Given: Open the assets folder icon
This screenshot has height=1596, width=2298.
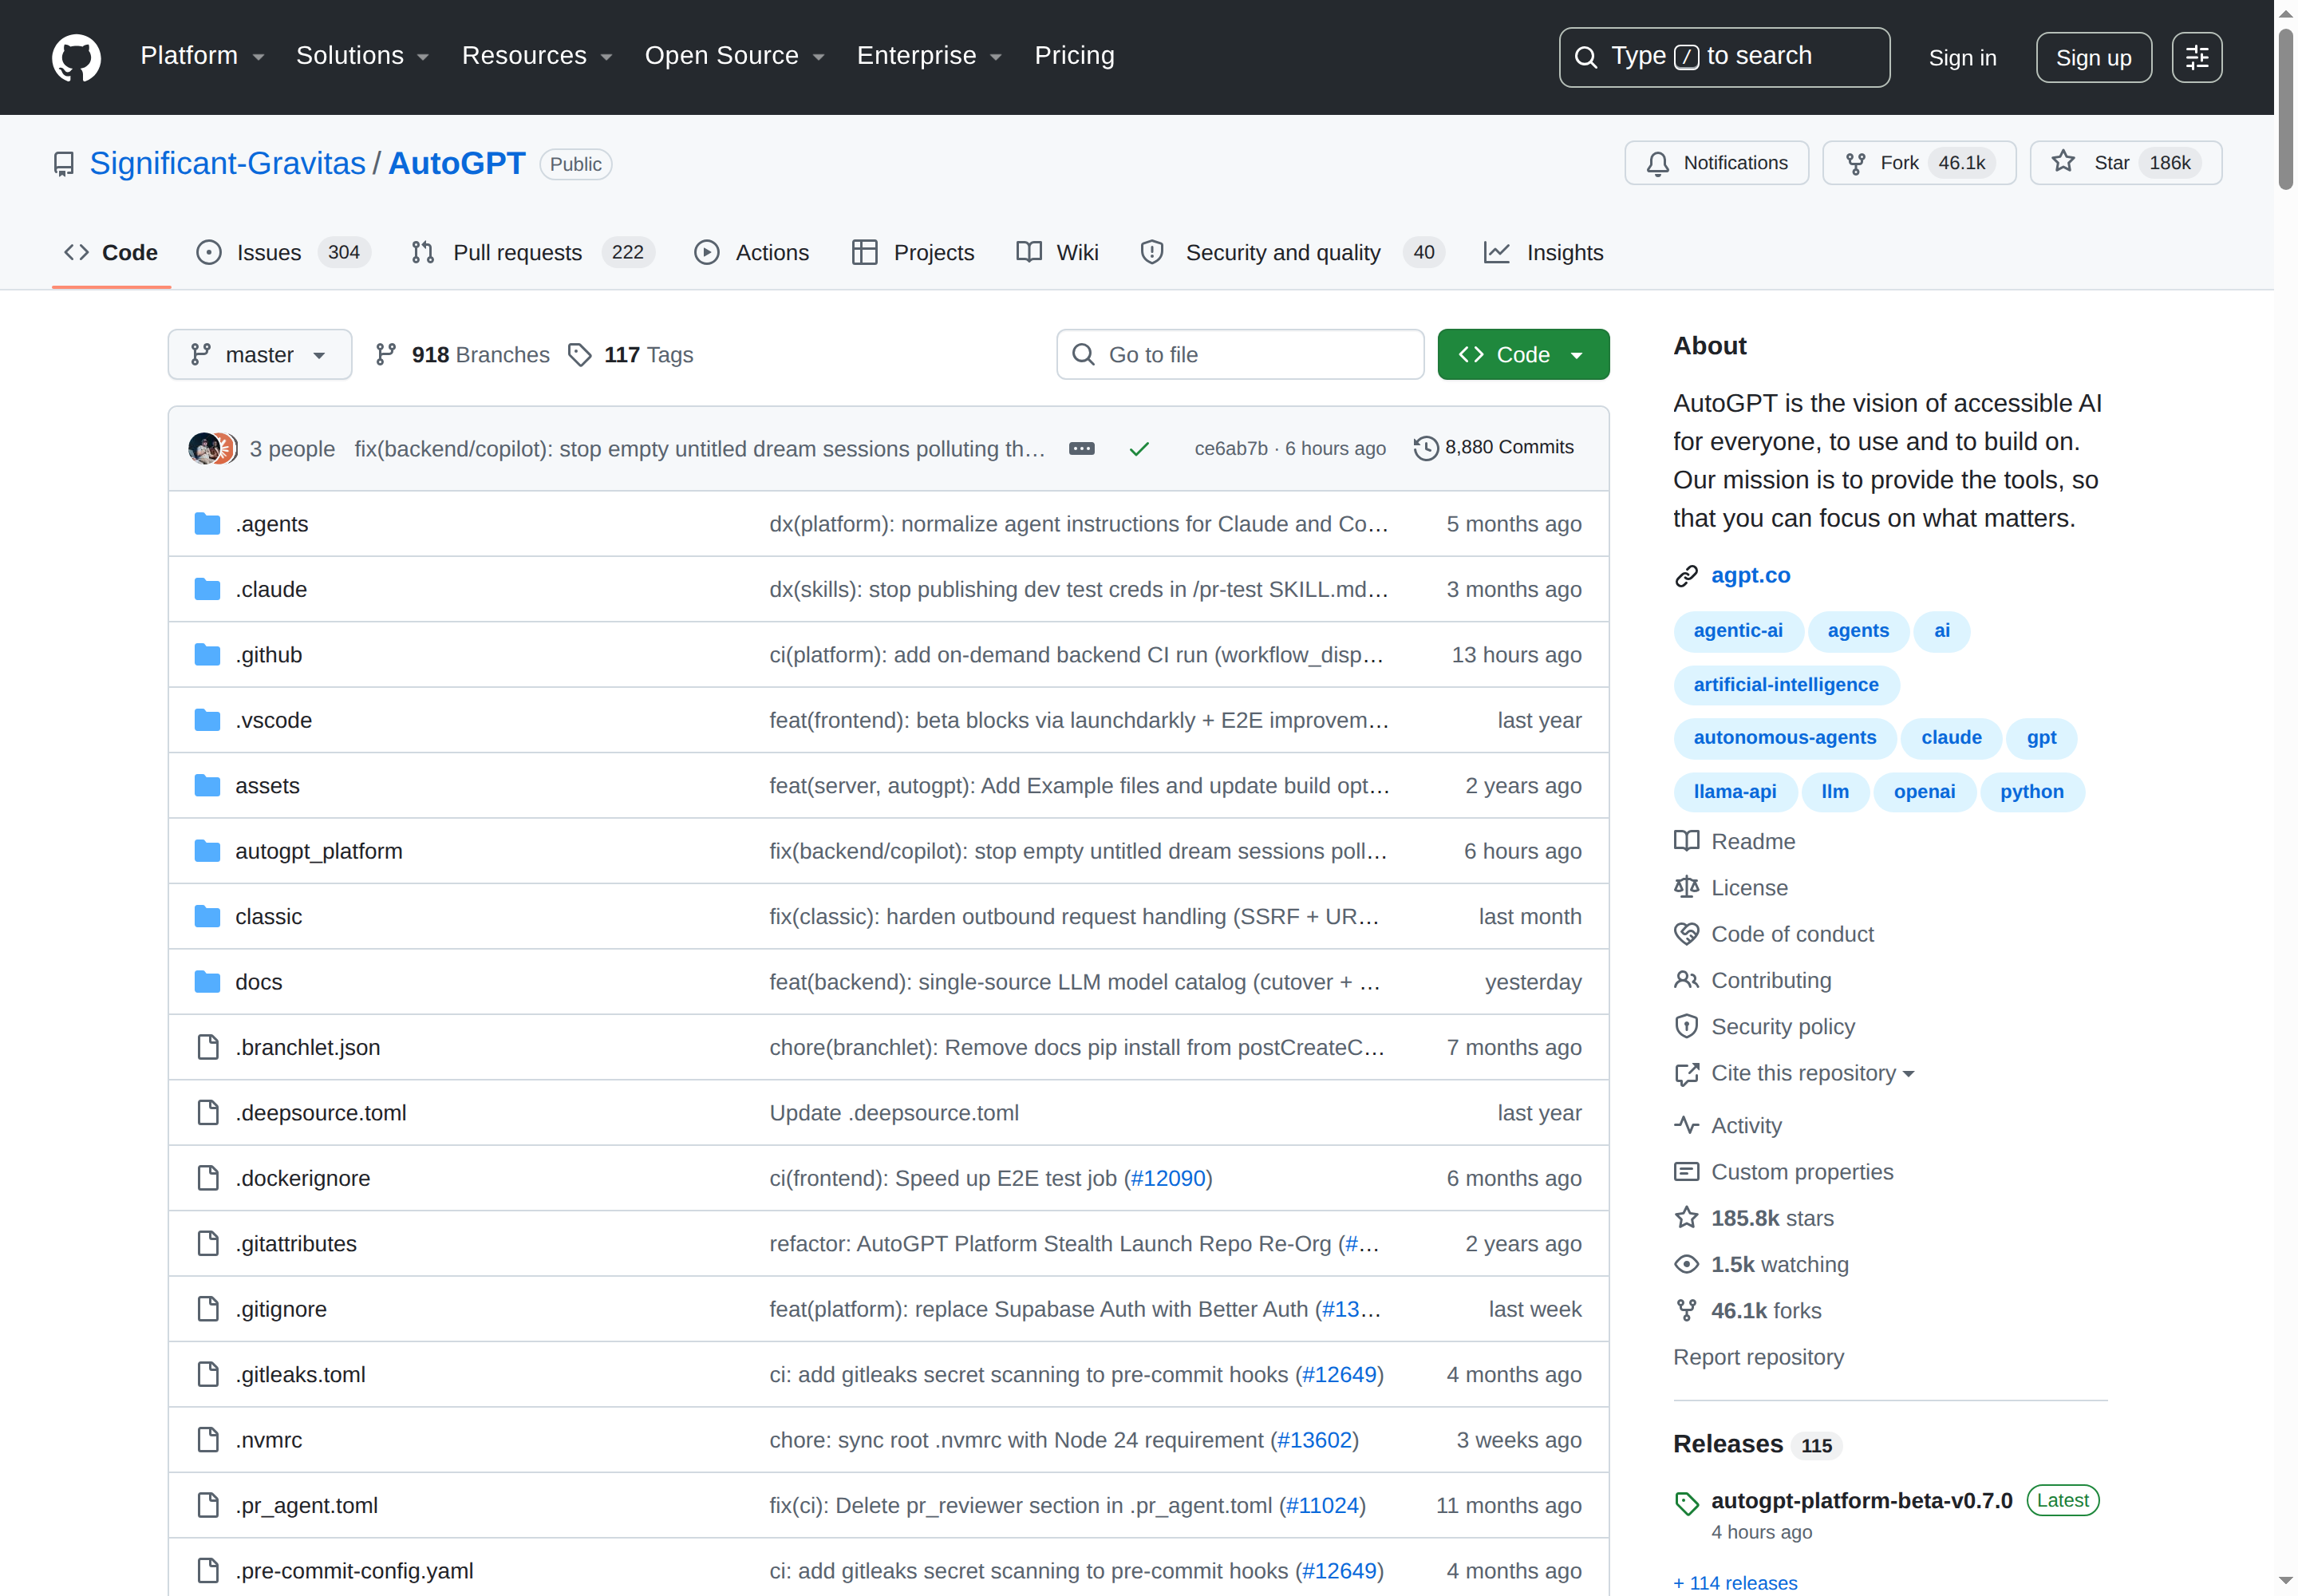Looking at the screenshot, I should 207,786.
